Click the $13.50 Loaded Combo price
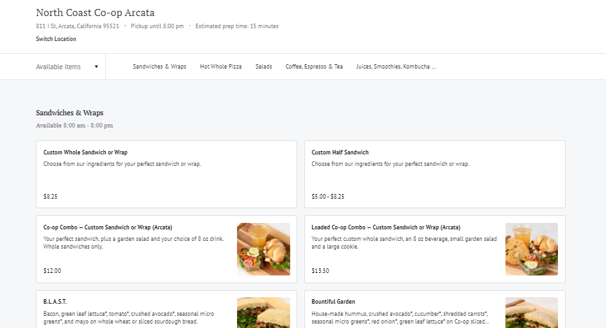The height and width of the screenshot is (328, 606). pyautogui.click(x=320, y=271)
